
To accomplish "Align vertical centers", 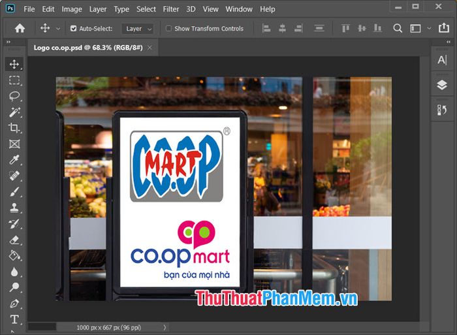I will coord(362,28).
